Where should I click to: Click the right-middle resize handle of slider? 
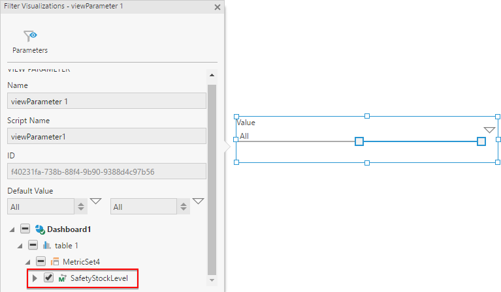[x=498, y=139]
